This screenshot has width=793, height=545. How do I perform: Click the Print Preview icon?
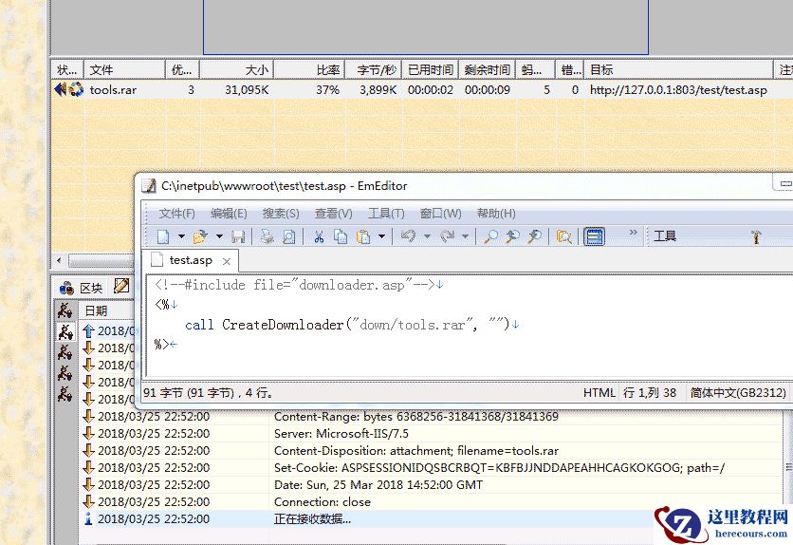coord(288,236)
